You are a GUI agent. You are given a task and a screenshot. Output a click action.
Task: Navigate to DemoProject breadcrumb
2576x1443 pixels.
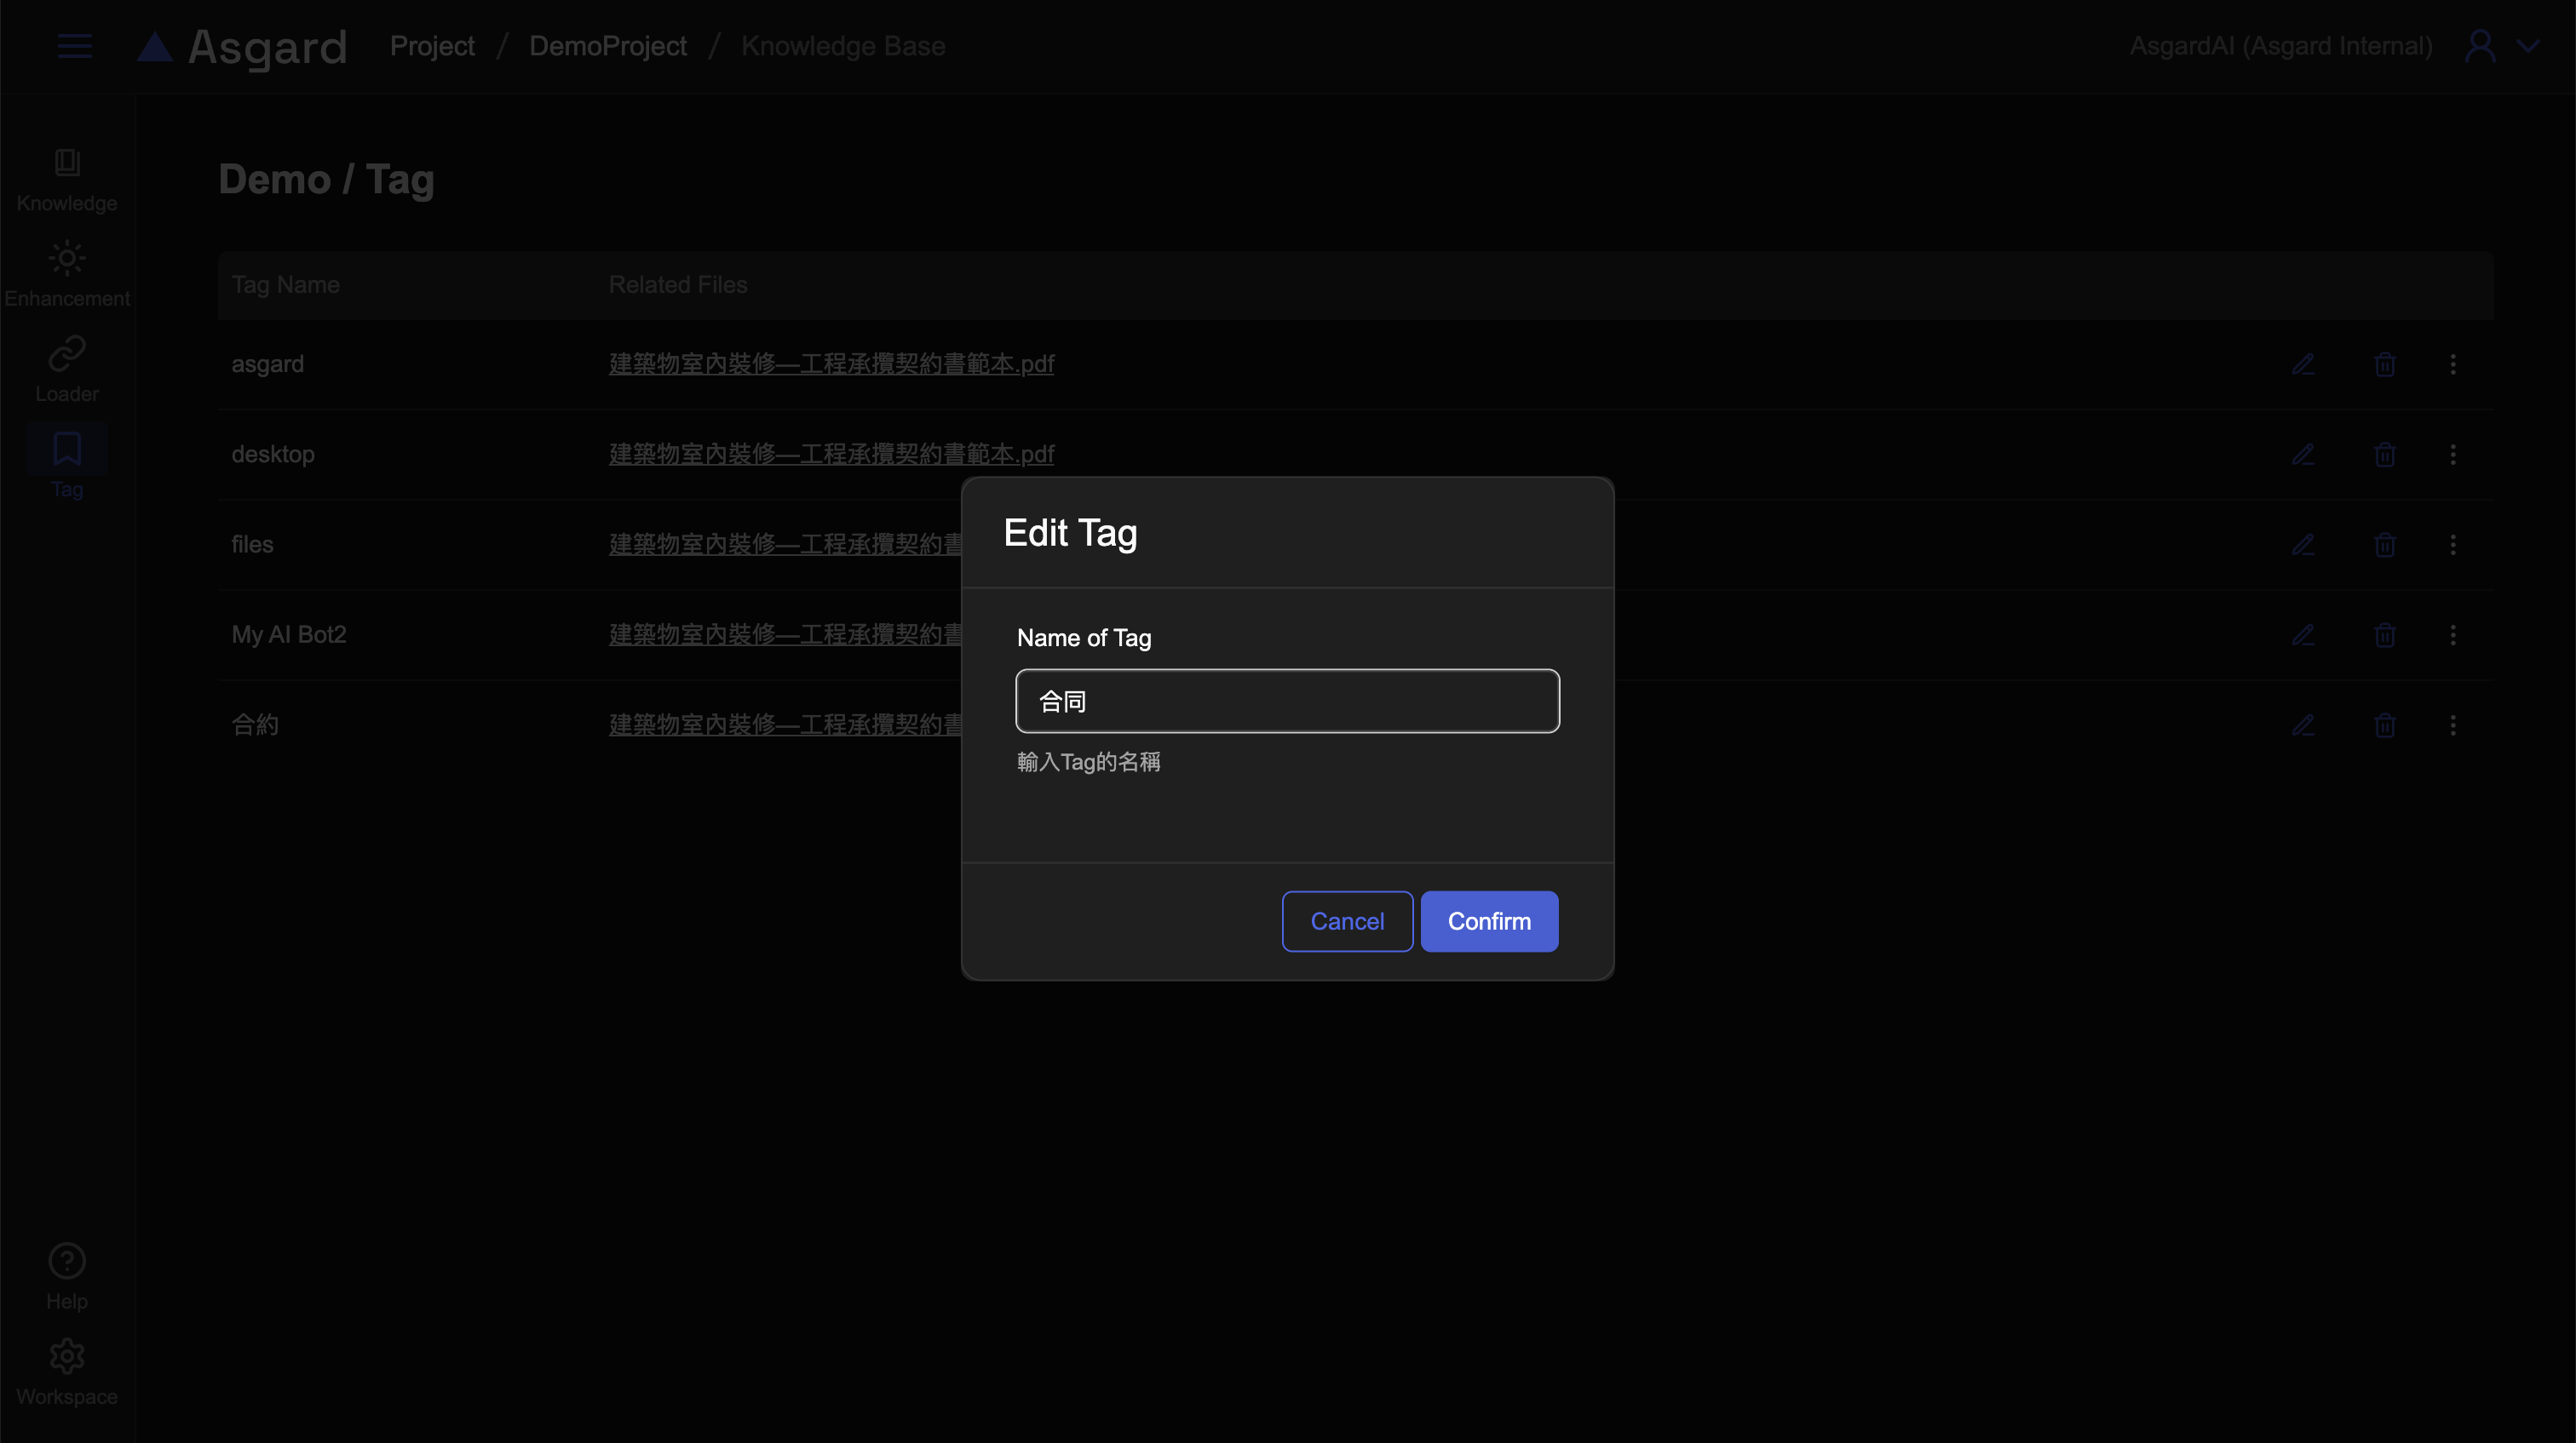click(607, 46)
